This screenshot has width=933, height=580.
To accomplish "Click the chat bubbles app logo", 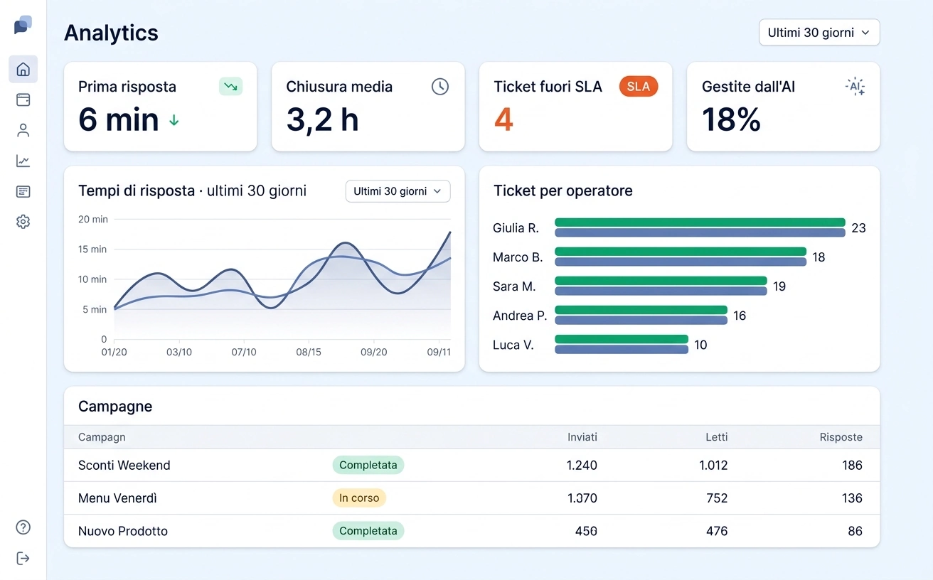I will [x=23, y=25].
